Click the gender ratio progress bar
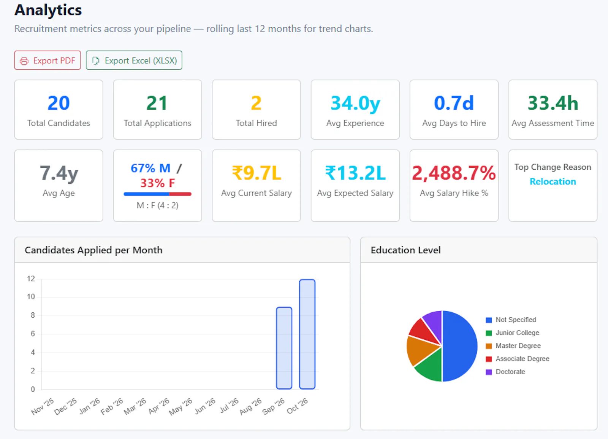The width and height of the screenshot is (608, 439). (157, 194)
